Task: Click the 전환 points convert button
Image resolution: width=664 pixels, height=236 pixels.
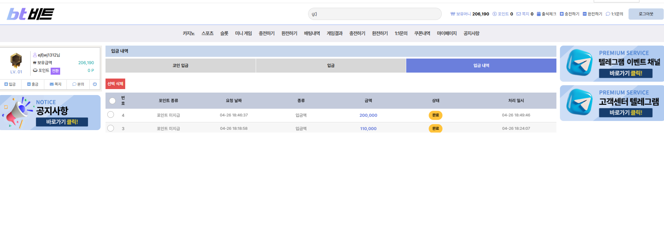Action: click(55, 71)
